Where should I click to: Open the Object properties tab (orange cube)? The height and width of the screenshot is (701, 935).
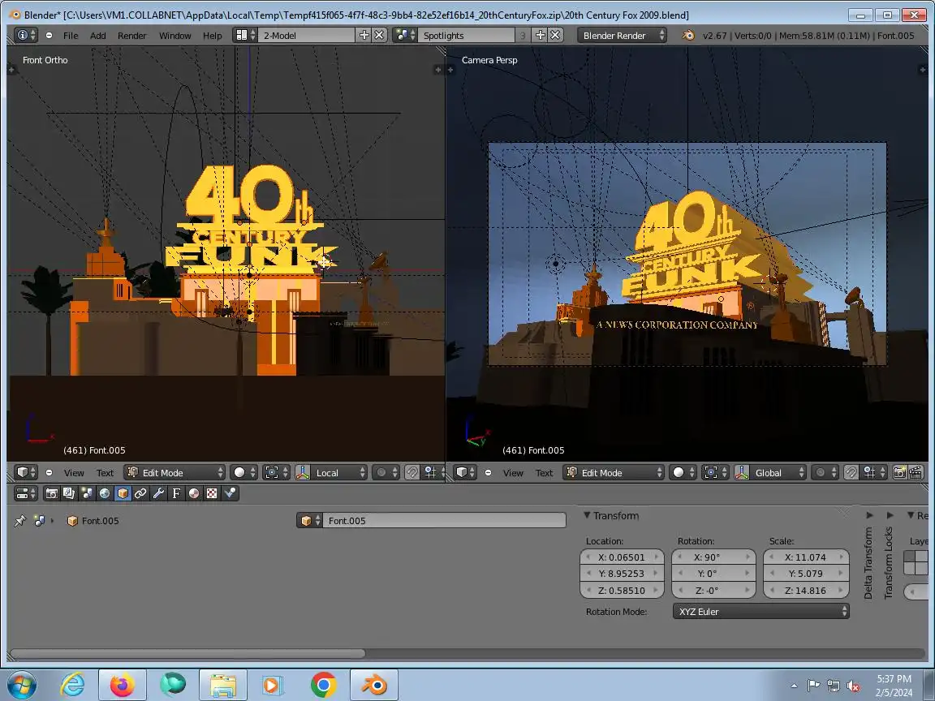[123, 493]
